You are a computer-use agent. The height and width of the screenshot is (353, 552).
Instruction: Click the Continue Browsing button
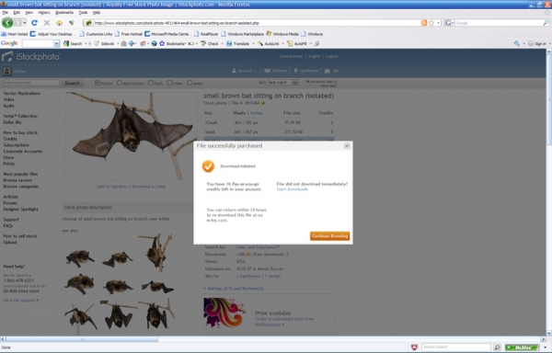[330, 236]
